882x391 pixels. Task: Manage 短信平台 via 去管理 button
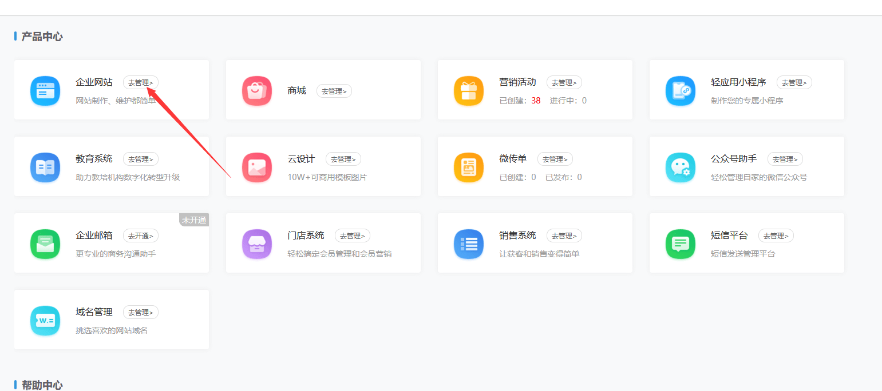776,236
